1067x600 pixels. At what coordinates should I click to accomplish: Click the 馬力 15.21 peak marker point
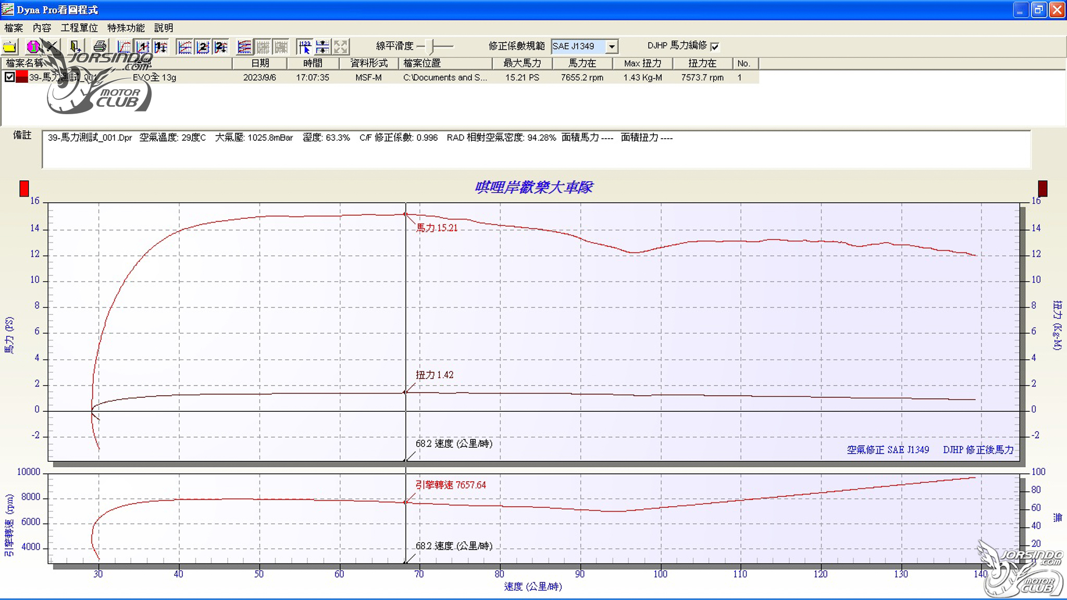(x=405, y=214)
